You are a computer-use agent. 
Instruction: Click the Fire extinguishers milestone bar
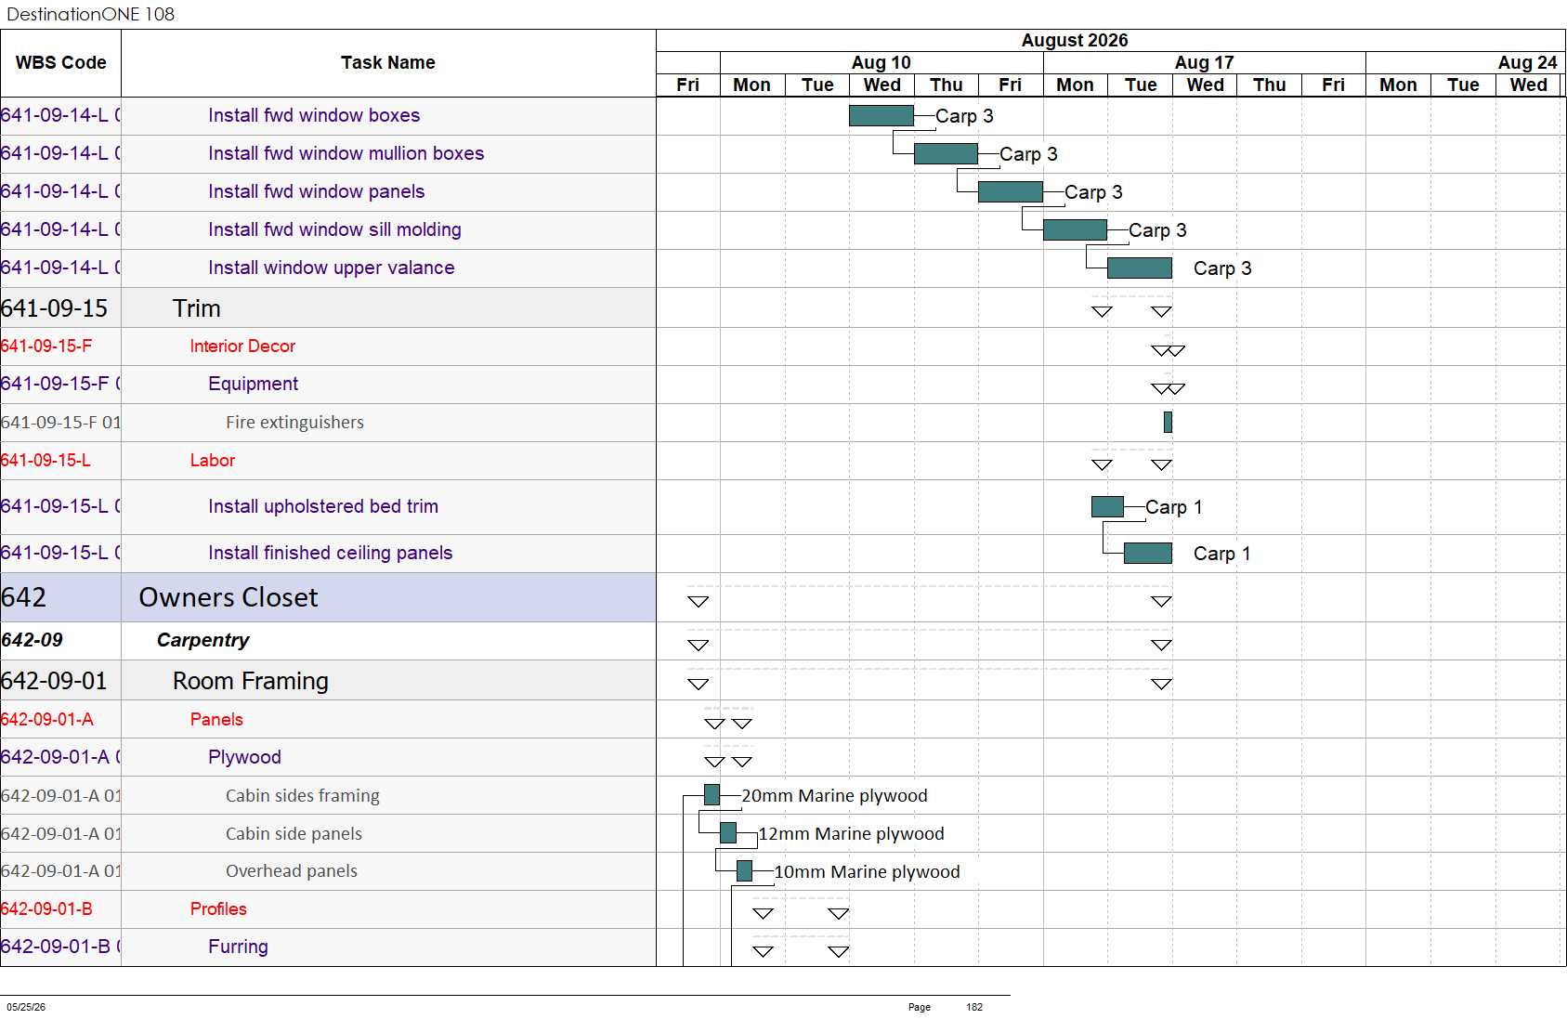pos(1168,422)
